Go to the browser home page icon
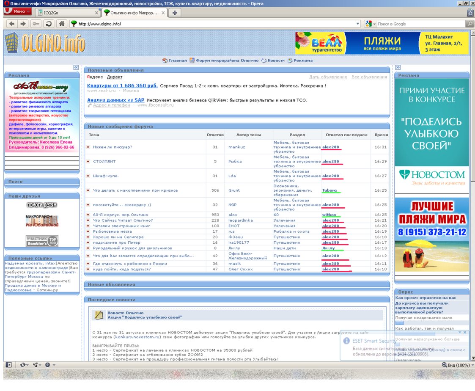Screen dimensions: 475x391 click(61, 24)
